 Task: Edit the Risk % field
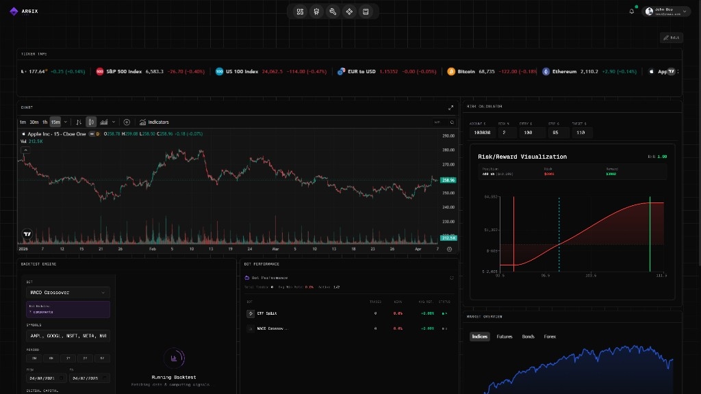(507, 133)
